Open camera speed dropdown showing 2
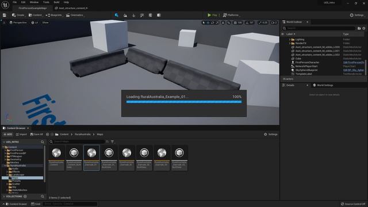368x207 pixels. coord(274,23)
